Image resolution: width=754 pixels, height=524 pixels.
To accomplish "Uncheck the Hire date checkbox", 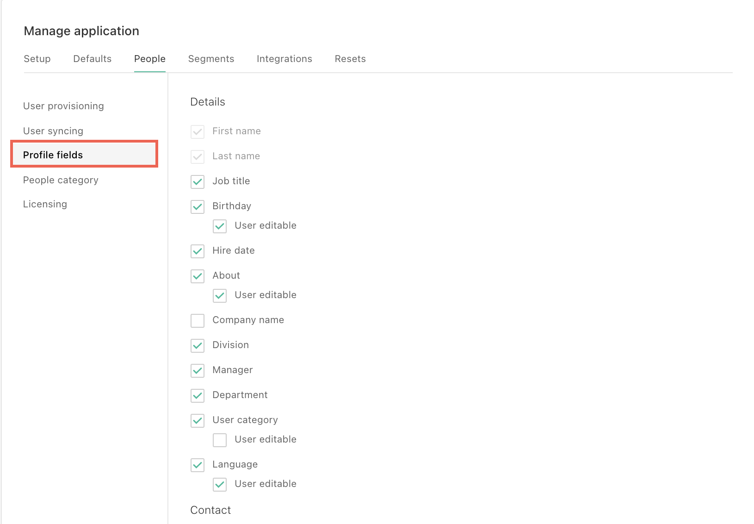I will [x=198, y=251].
